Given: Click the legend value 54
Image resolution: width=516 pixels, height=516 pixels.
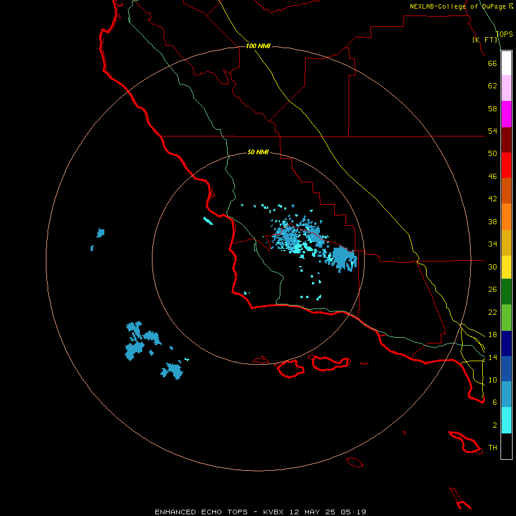Looking at the screenshot, I should tap(492, 131).
